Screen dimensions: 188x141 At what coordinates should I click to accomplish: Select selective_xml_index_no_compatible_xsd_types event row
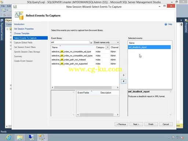click(85, 55)
